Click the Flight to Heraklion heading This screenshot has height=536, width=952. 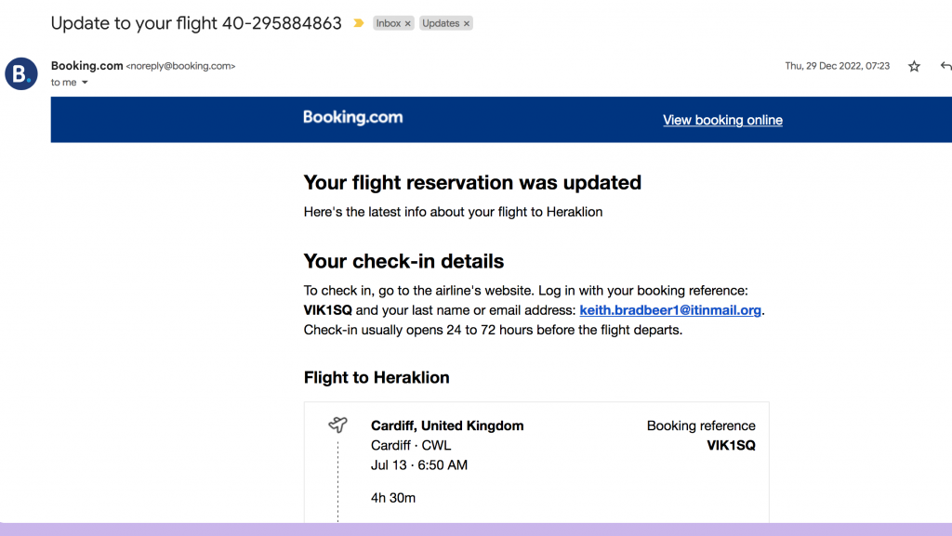tap(377, 377)
